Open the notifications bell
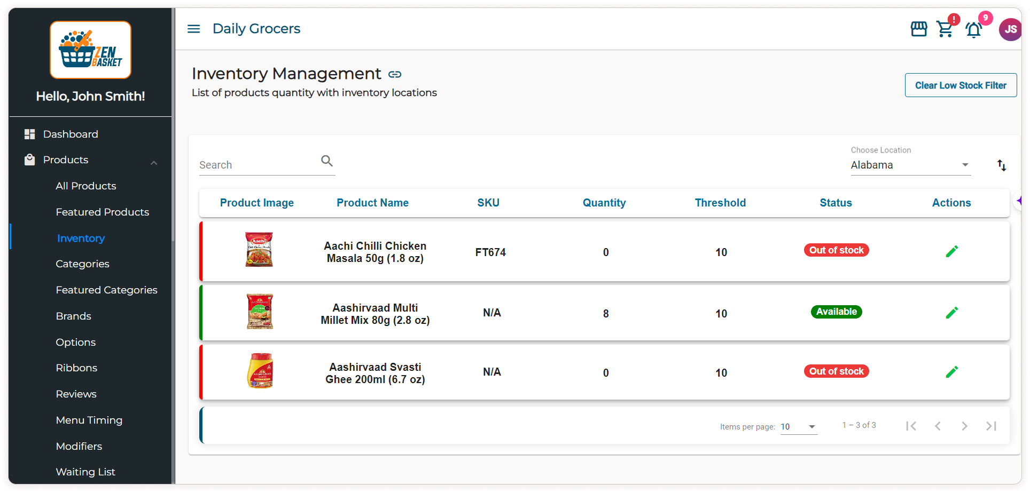 click(x=973, y=30)
